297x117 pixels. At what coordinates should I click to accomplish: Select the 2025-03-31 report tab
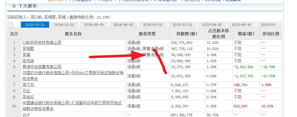pos(35,25)
